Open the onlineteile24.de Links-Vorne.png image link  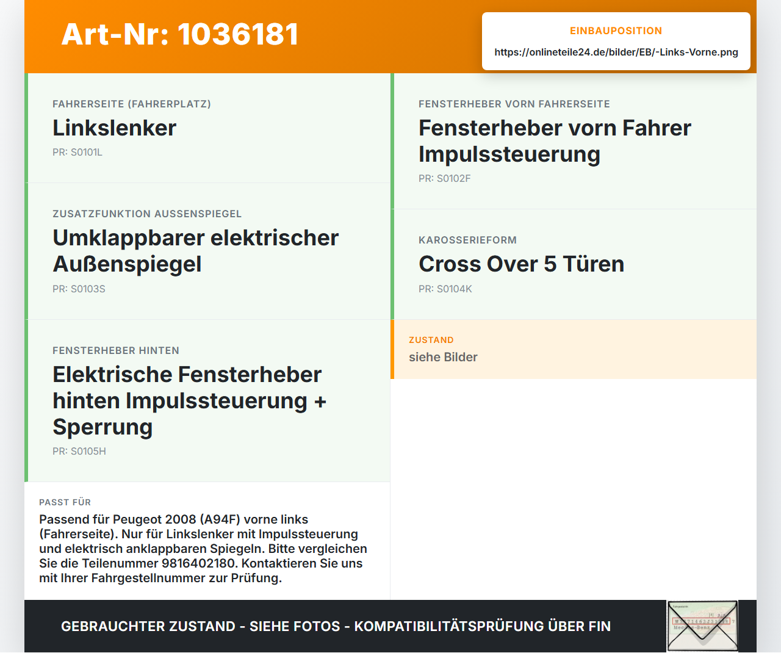click(616, 52)
